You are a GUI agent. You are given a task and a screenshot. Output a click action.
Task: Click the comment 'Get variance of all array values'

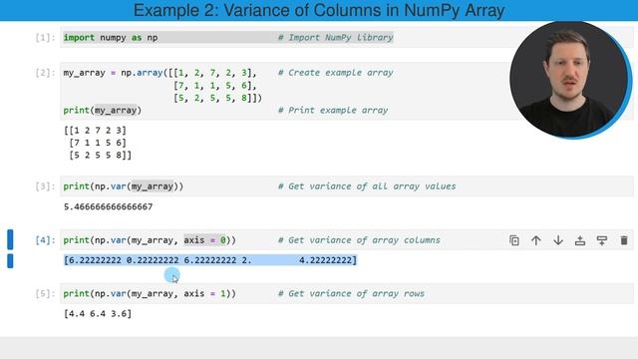pyautogui.click(x=367, y=186)
